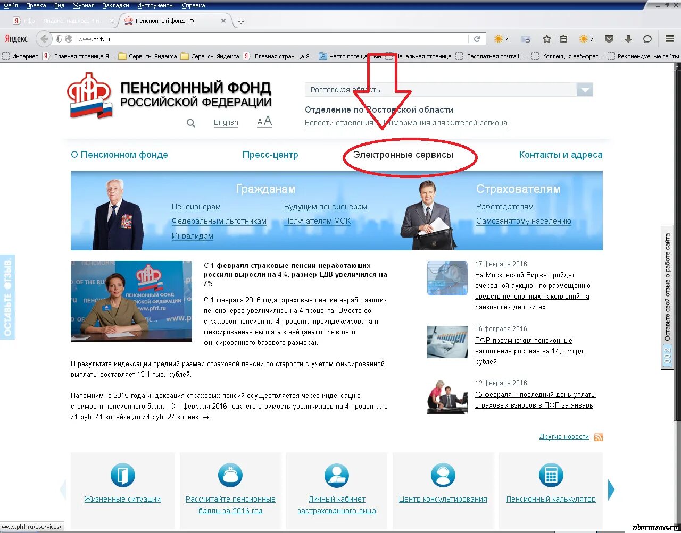Open the ОСТАВЬТЕ ОТЗЫВ. feedback side tab
Image resolution: width=681 pixels, height=533 pixels.
pos(7,298)
